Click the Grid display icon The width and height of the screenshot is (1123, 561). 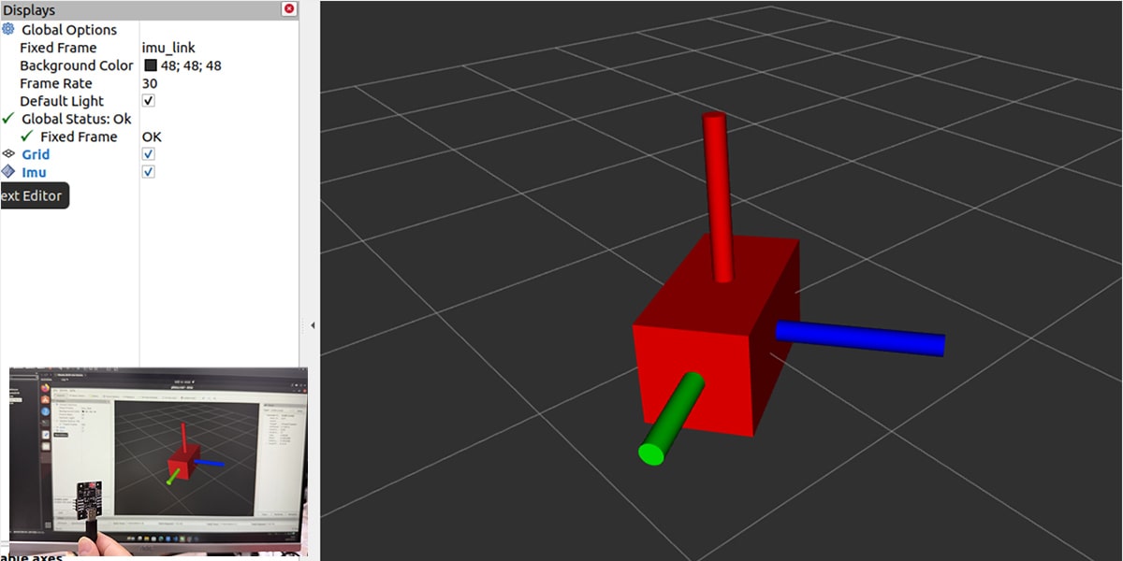8,154
